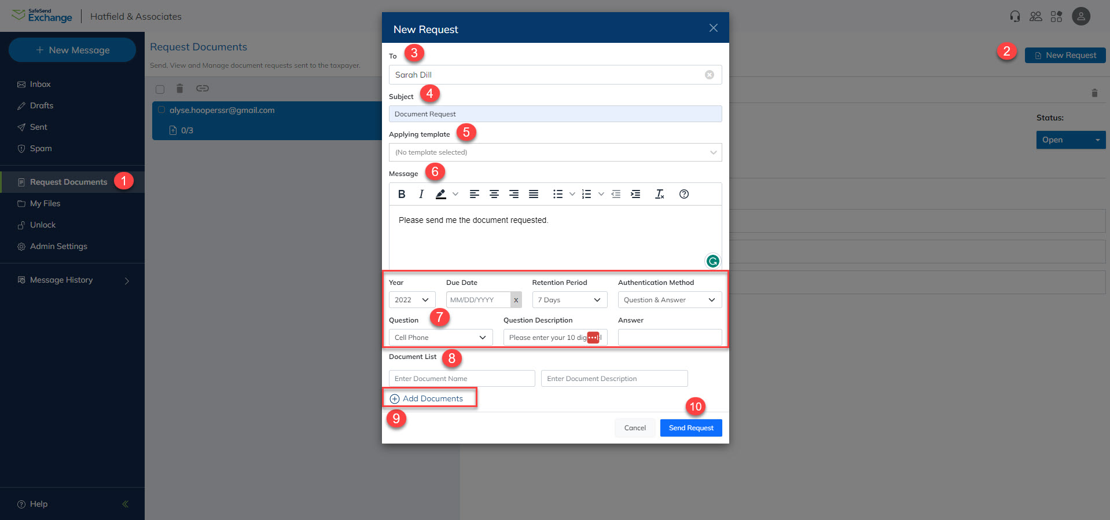Clear the Sarah Dill recipient
This screenshot has height=520, width=1110.
point(709,75)
